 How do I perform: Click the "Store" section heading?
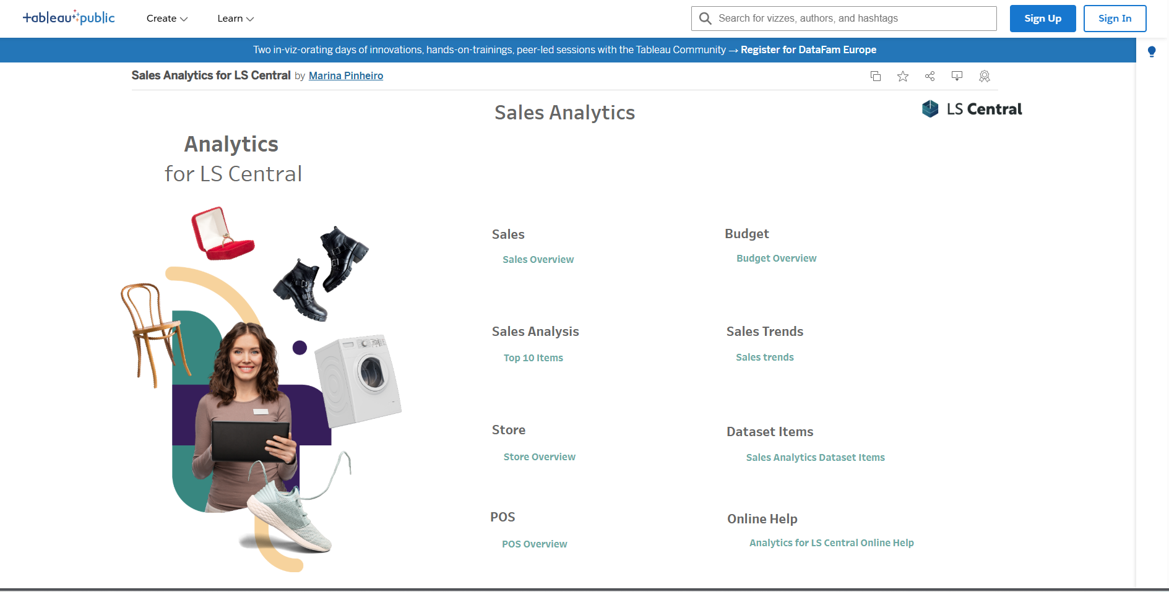coord(509,430)
